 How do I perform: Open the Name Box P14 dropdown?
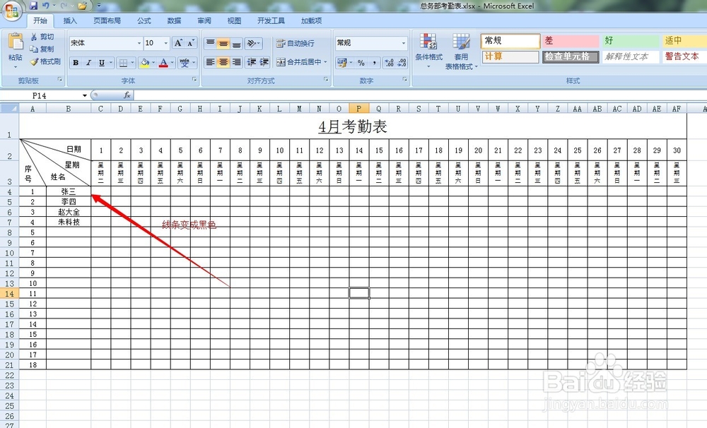[84, 95]
